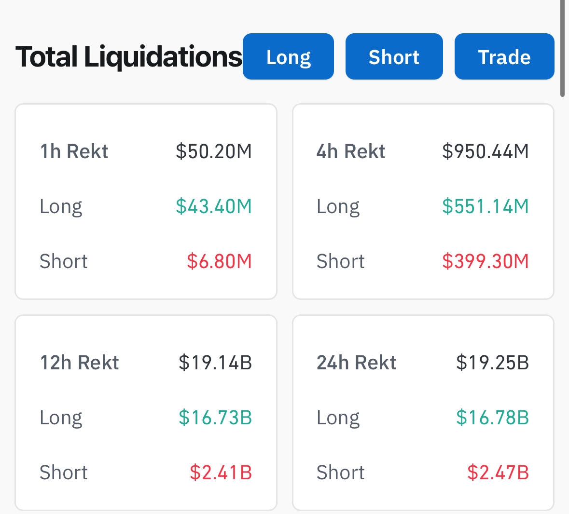Click the page scrollbar thumb
The image size is (569, 514).
(562, 48)
